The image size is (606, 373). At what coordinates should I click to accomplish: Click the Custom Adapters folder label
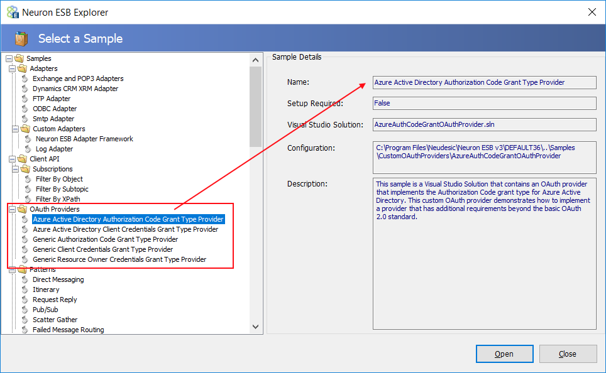[x=58, y=129]
